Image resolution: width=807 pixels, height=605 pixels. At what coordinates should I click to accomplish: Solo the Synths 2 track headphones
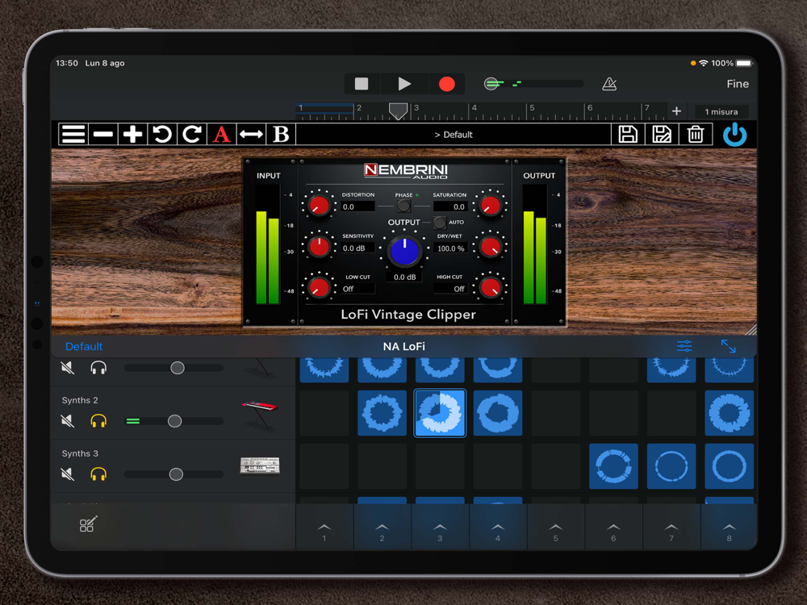(x=98, y=421)
